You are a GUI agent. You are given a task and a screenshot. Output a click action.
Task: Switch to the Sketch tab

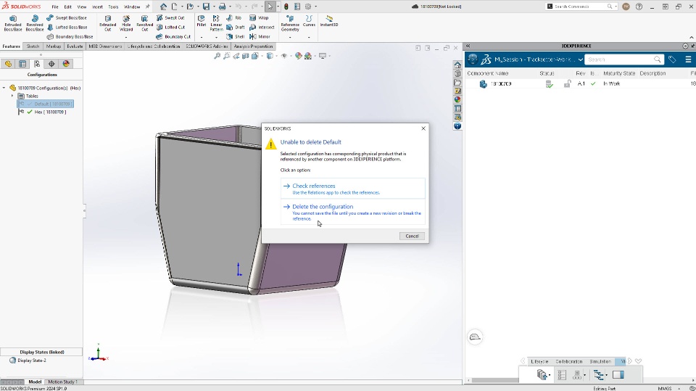[33, 46]
